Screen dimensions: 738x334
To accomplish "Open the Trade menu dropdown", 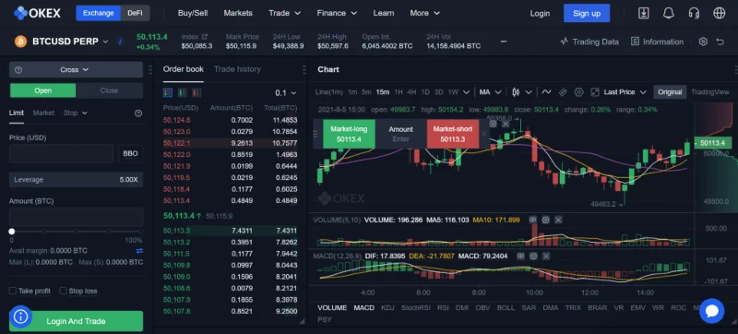I will tap(284, 13).
